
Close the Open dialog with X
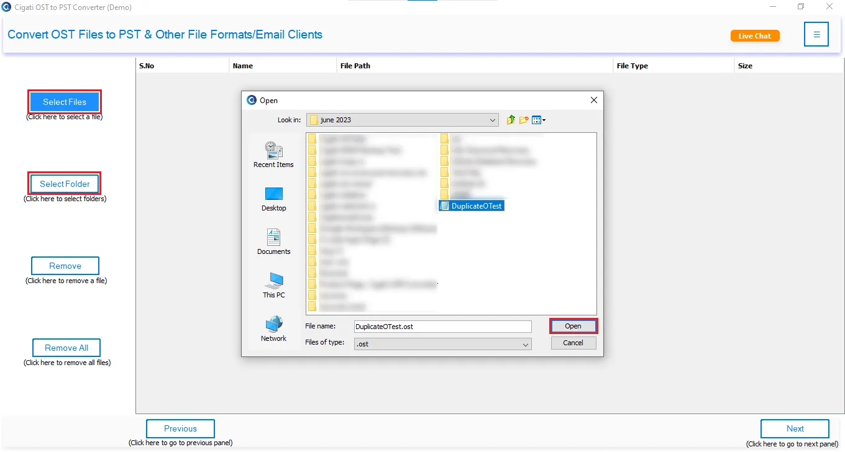tap(593, 100)
